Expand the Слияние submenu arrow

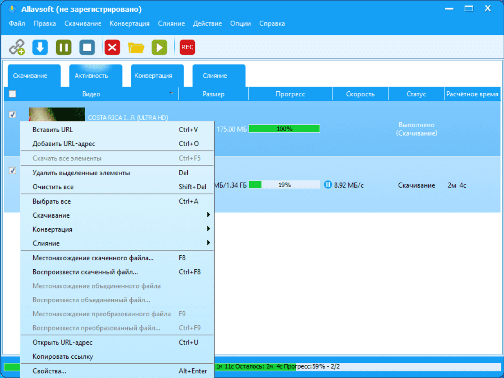click(208, 243)
